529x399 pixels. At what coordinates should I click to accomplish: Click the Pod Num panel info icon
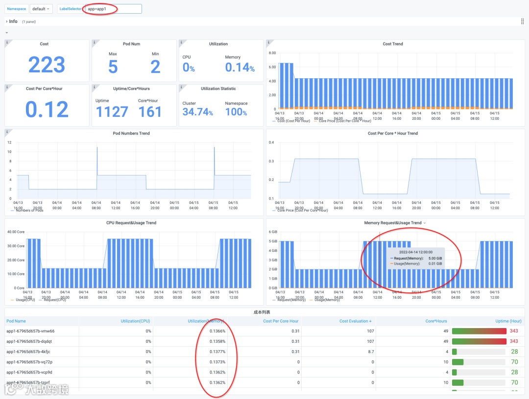coord(94,42)
